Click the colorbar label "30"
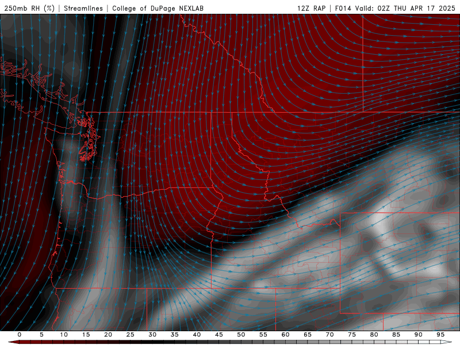 click(152, 335)
